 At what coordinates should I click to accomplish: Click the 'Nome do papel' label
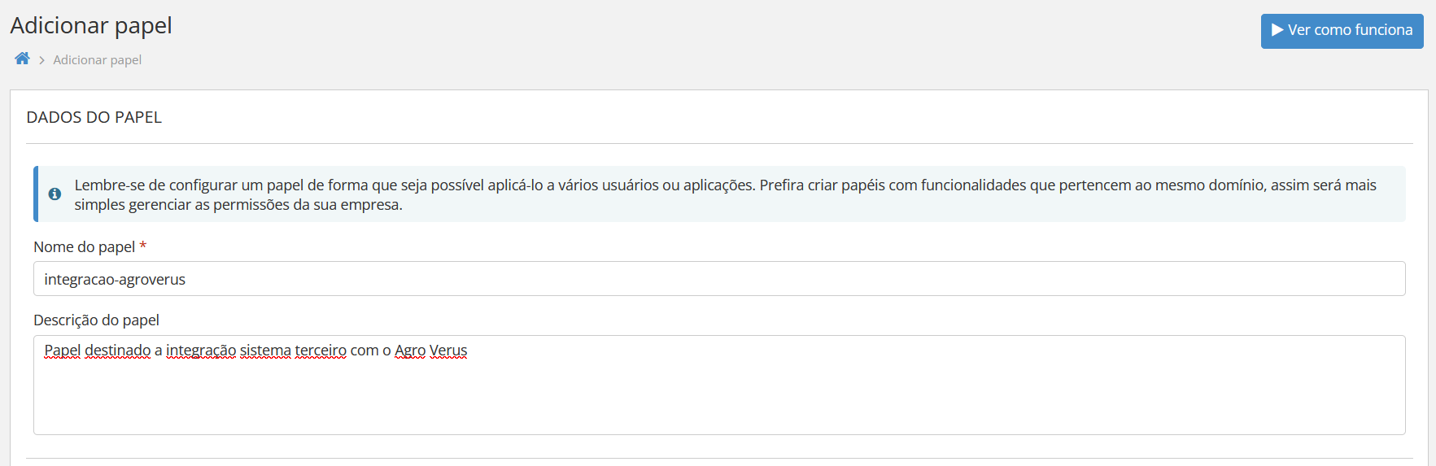click(x=84, y=246)
